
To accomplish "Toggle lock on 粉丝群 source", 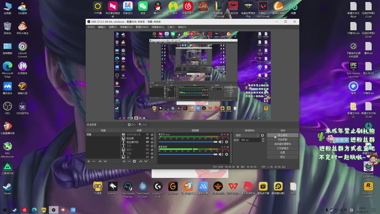I will click(152, 138).
